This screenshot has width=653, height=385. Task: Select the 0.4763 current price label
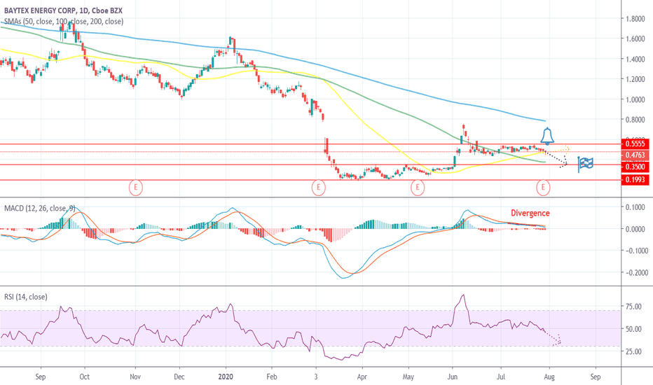pos(635,155)
